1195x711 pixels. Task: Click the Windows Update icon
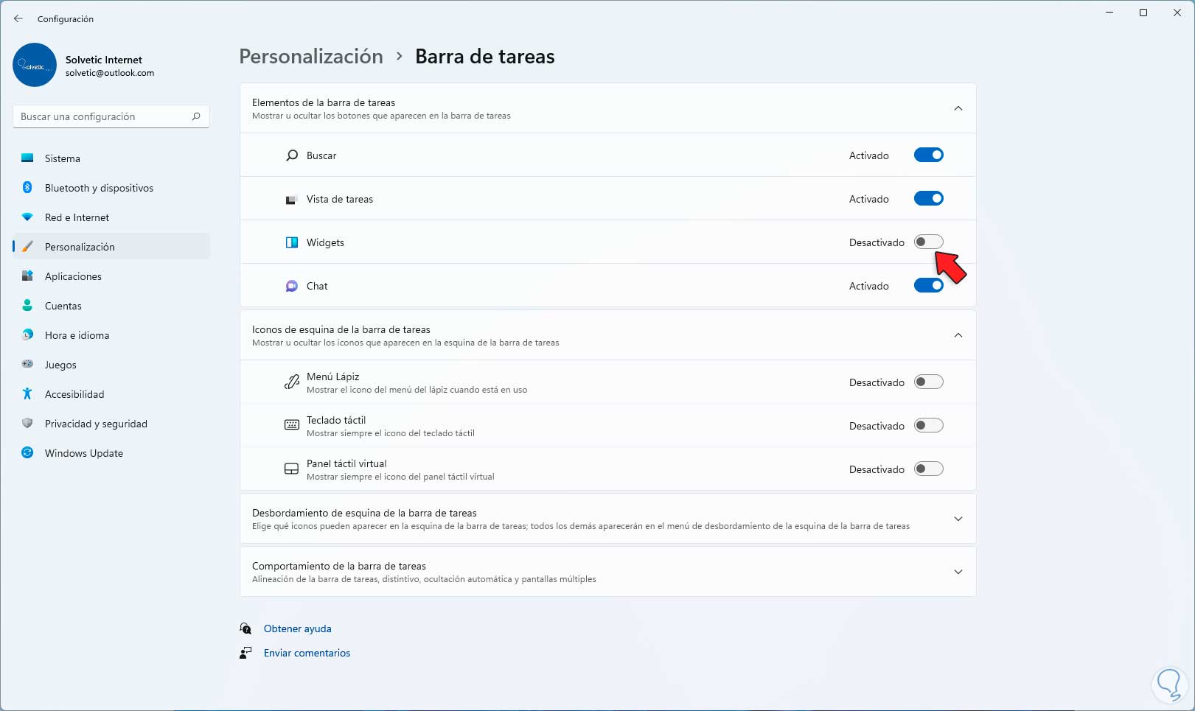point(27,453)
